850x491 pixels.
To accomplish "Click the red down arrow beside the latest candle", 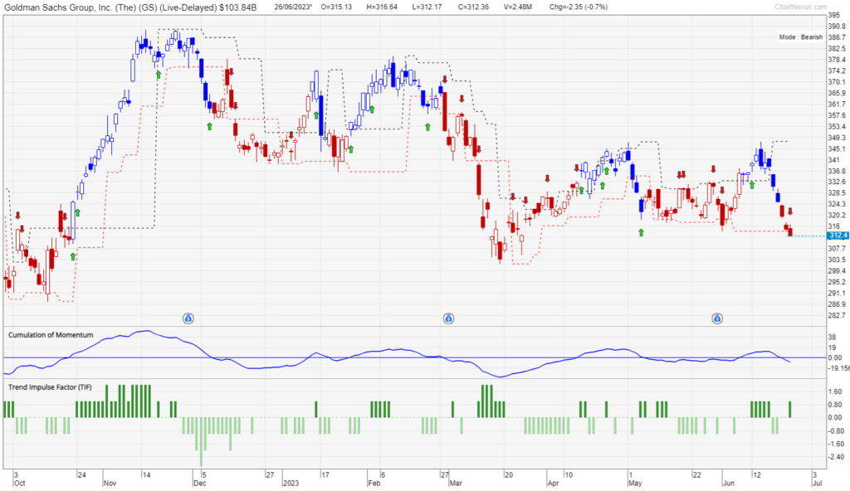I will [x=790, y=211].
